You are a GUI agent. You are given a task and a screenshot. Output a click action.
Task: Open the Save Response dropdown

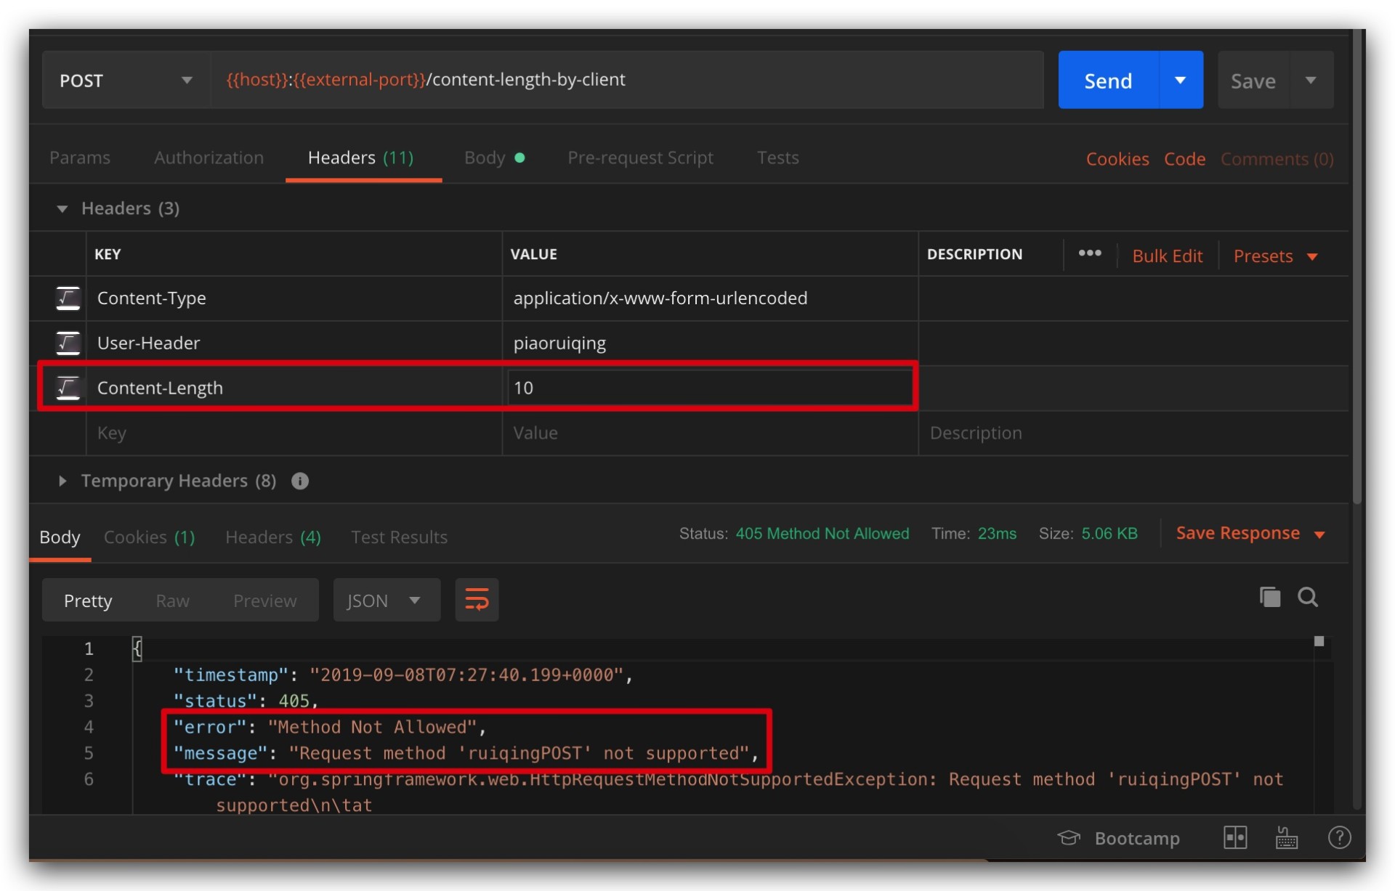coord(1250,534)
